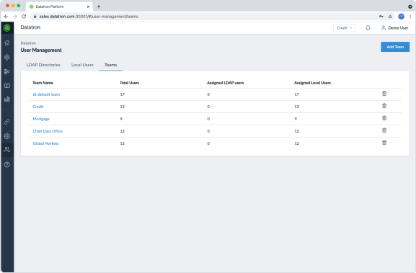Open the workflow icon in the sidebar
The image size is (416, 273).
pos(7,71)
